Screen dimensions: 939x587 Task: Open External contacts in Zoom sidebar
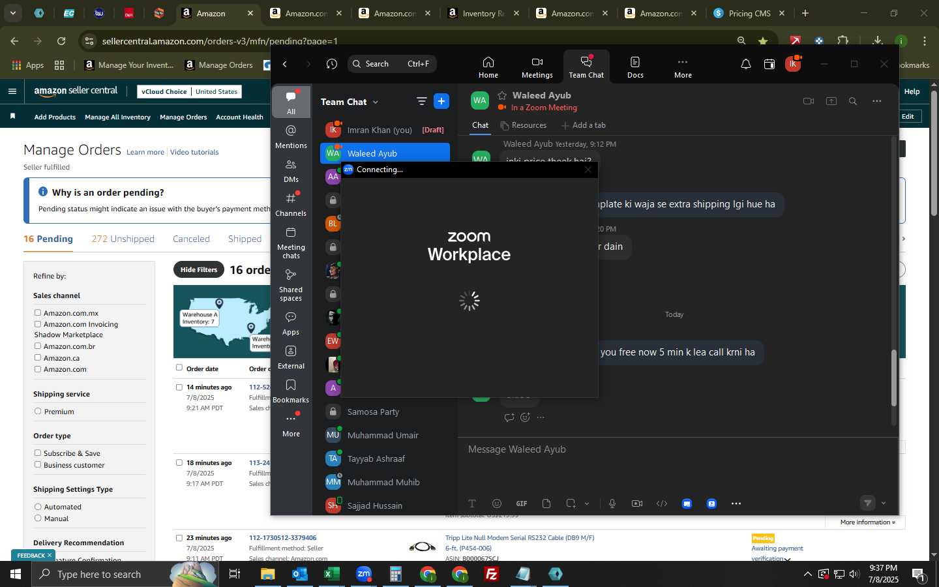(x=291, y=357)
